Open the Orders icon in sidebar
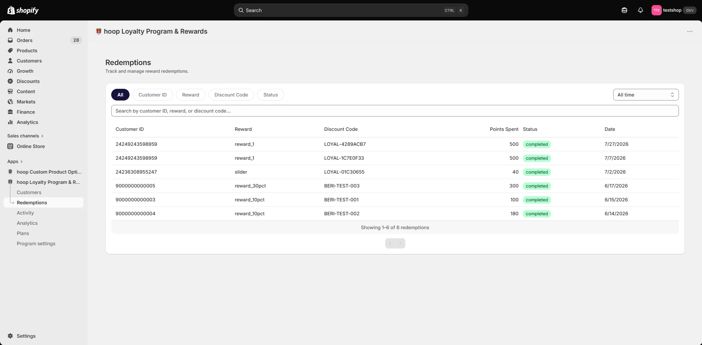Screen dimensions: 702x345 pos(10,40)
